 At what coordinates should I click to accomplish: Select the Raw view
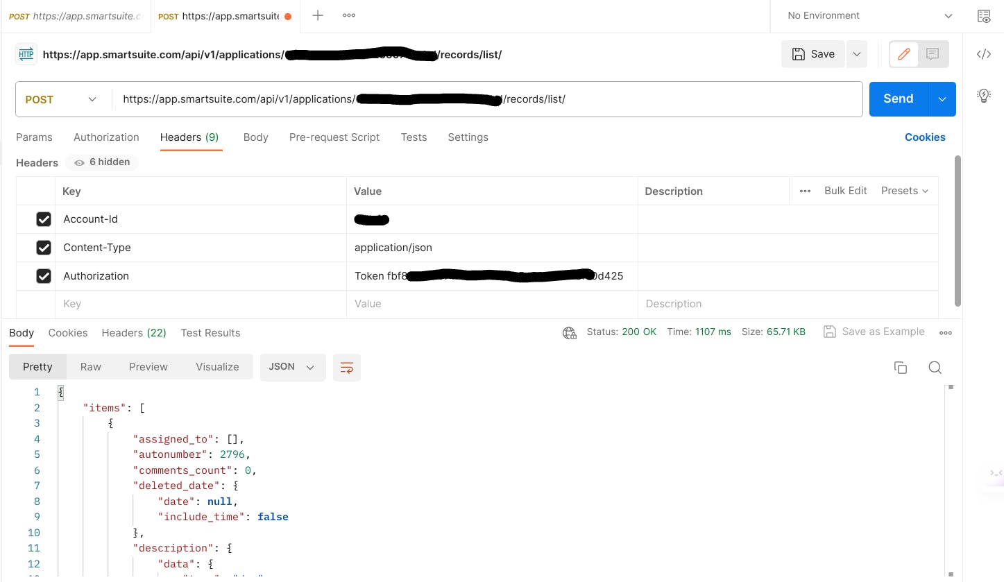point(91,367)
